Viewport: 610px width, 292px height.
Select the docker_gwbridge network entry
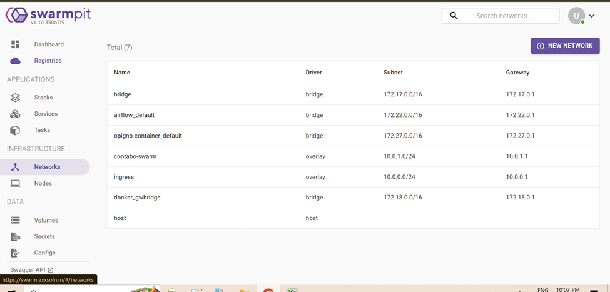tap(137, 198)
